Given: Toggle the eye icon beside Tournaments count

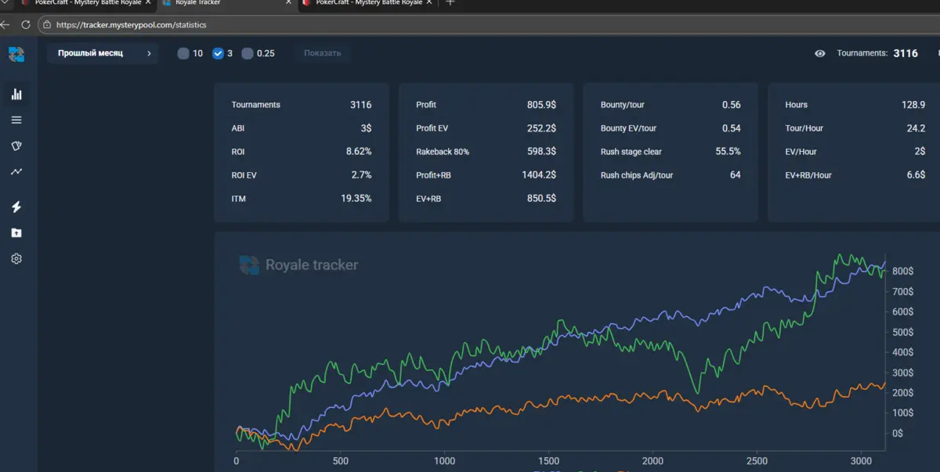Looking at the screenshot, I should pyautogui.click(x=820, y=54).
